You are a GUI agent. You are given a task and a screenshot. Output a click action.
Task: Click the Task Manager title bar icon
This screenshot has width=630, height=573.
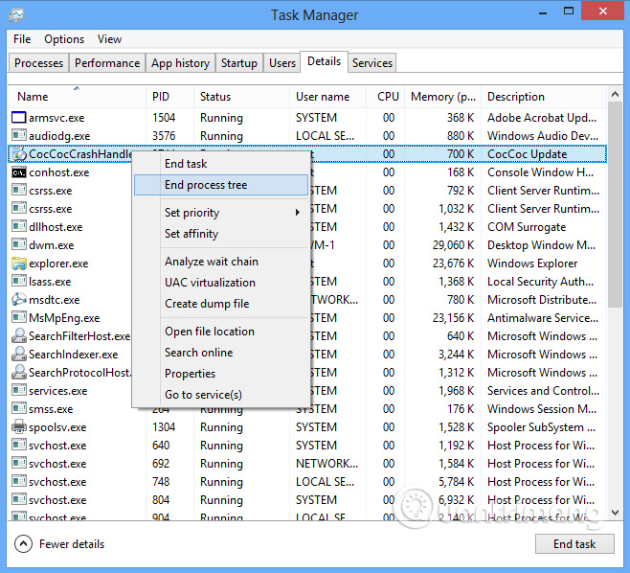pyautogui.click(x=16, y=15)
